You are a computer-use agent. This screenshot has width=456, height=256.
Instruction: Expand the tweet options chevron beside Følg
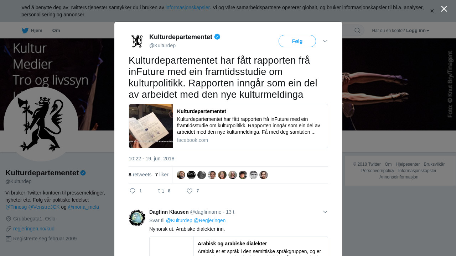point(325,41)
